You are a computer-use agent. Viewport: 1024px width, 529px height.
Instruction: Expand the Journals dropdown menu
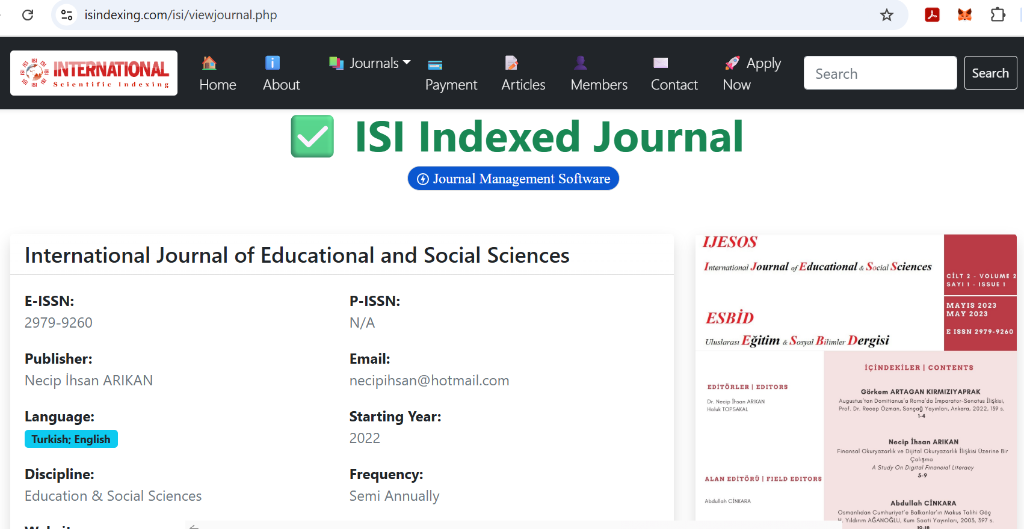click(x=370, y=63)
